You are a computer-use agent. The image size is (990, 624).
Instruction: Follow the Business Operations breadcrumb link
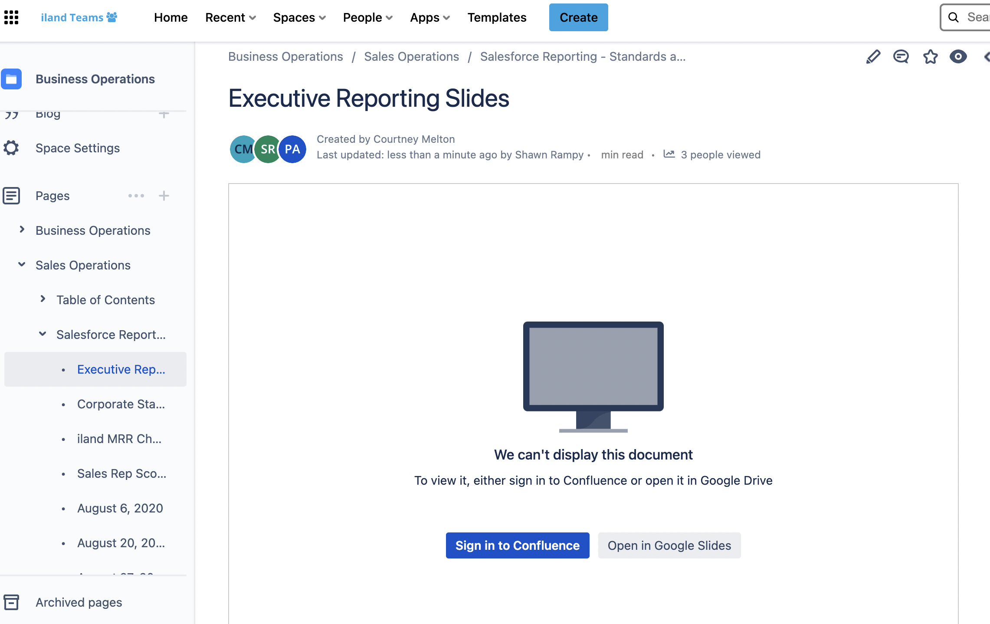[x=285, y=57]
